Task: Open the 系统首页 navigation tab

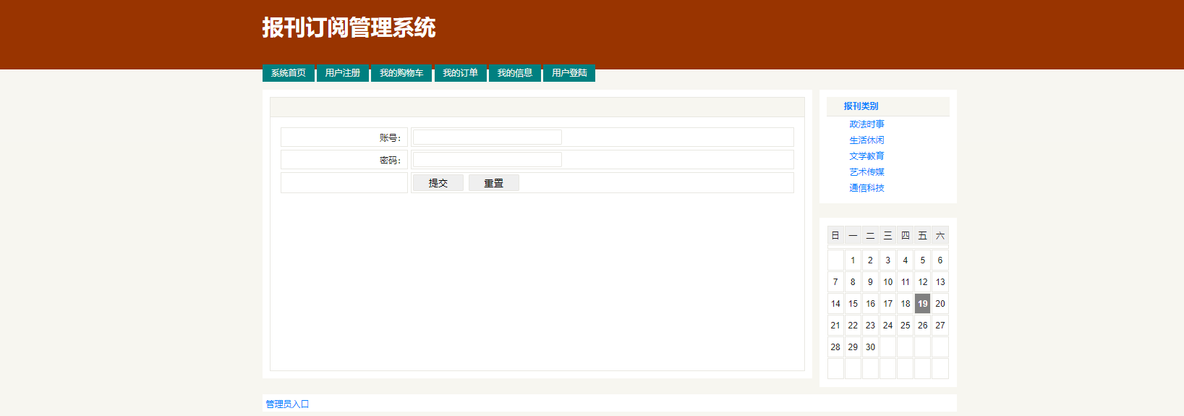Action: (x=289, y=73)
